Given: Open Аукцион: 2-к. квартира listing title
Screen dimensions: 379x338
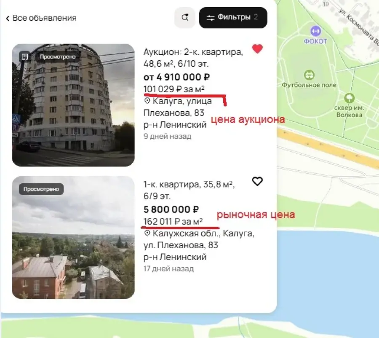Looking at the screenshot, I should [193, 58].
